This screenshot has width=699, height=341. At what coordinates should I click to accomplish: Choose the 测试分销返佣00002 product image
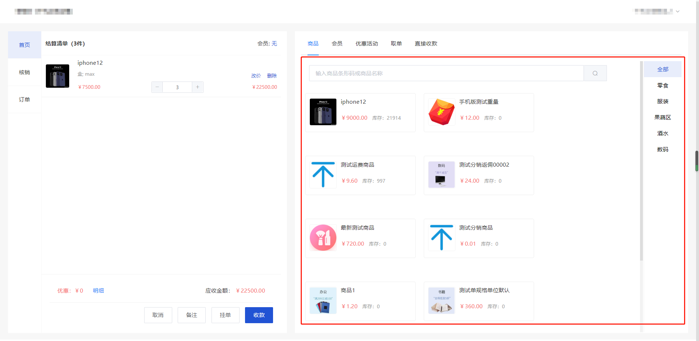(x=441, y=175)
